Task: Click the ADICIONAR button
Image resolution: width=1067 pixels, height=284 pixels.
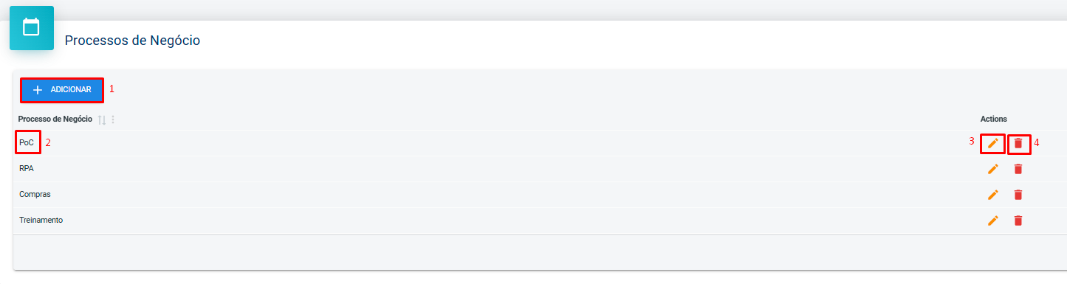Action: (62, 90)
